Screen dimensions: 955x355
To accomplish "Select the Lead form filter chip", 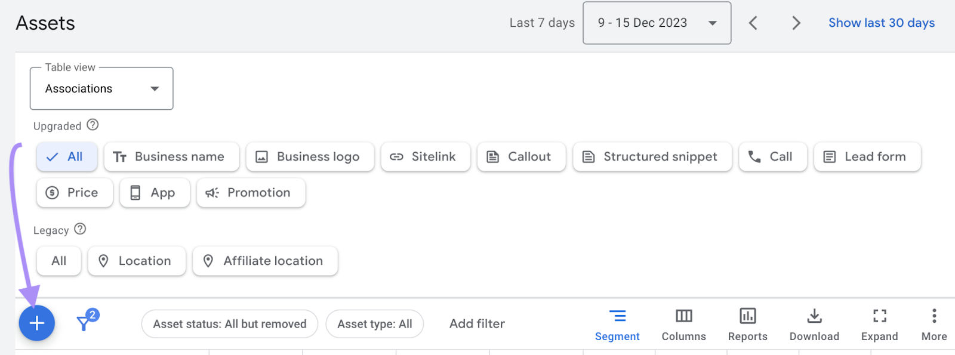I will coord(867,156).
